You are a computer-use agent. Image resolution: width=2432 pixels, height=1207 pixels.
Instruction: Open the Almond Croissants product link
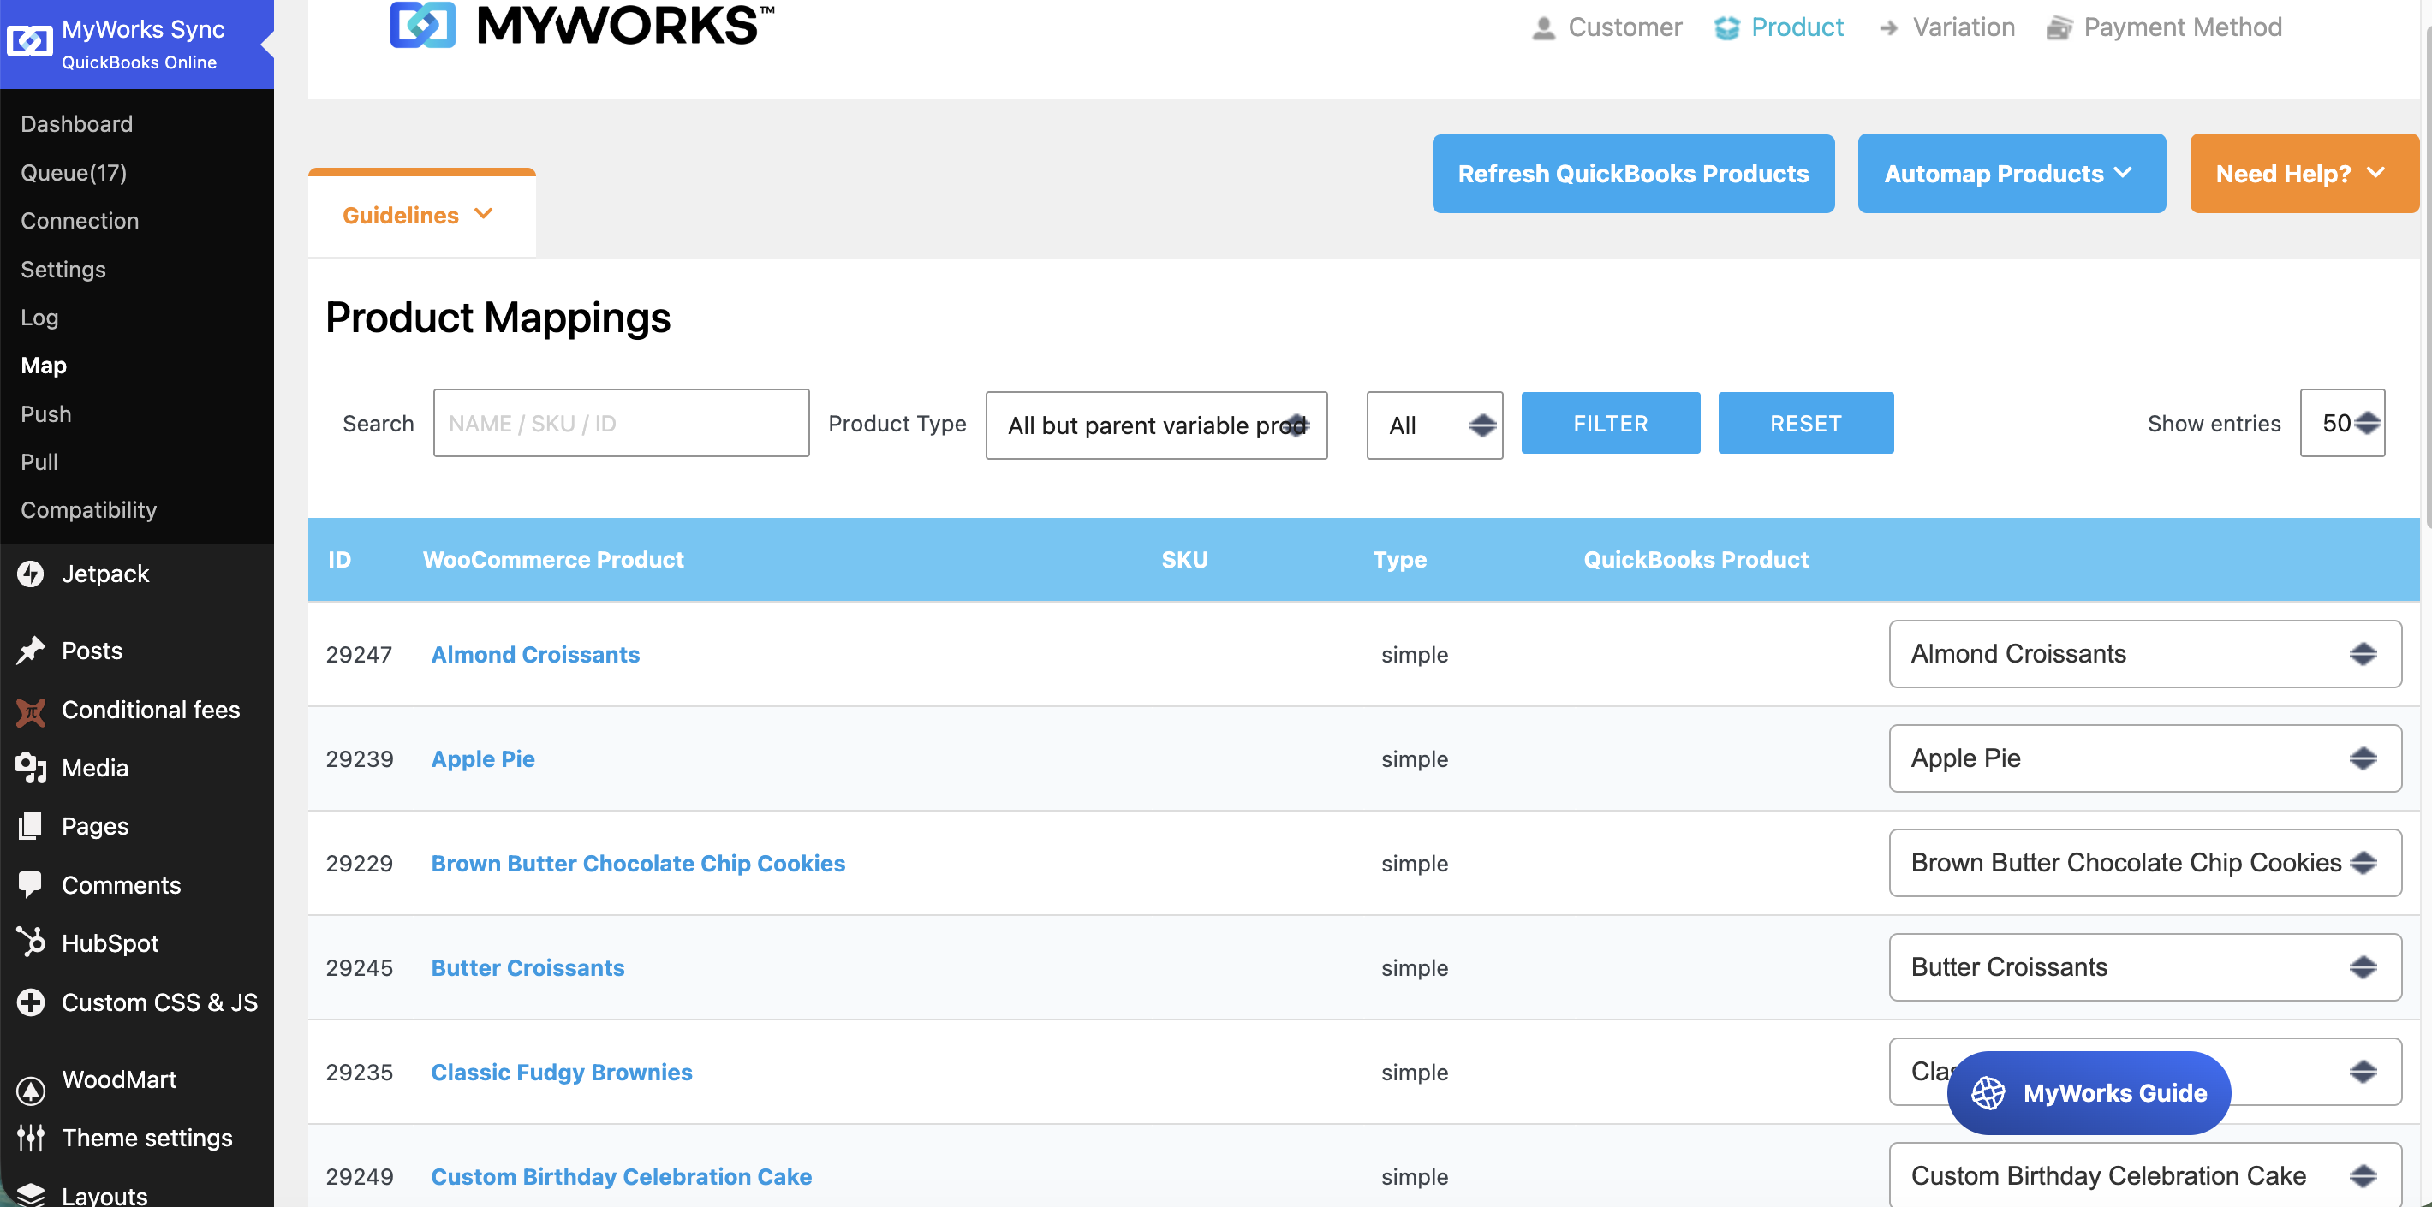tap(535, 654)
